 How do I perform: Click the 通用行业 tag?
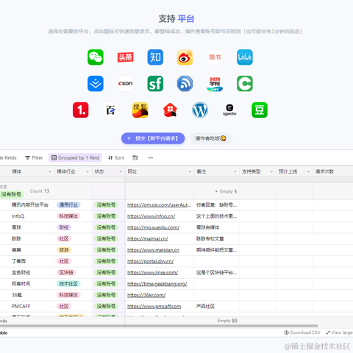pos(68,205)
